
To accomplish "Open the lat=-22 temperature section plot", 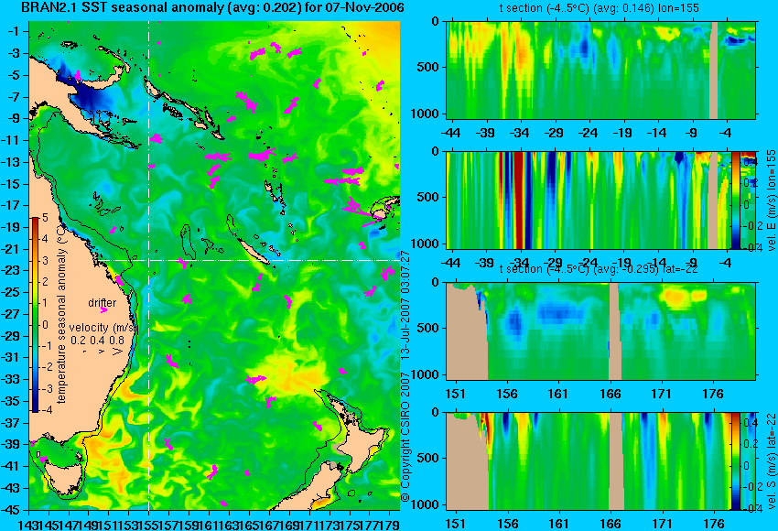I will [x=601, y=331].
